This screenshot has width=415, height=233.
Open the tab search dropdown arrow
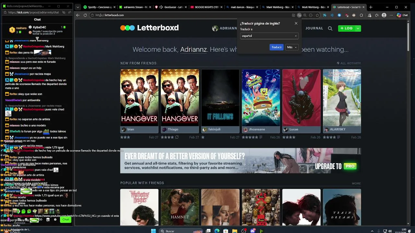coord(77,7)
